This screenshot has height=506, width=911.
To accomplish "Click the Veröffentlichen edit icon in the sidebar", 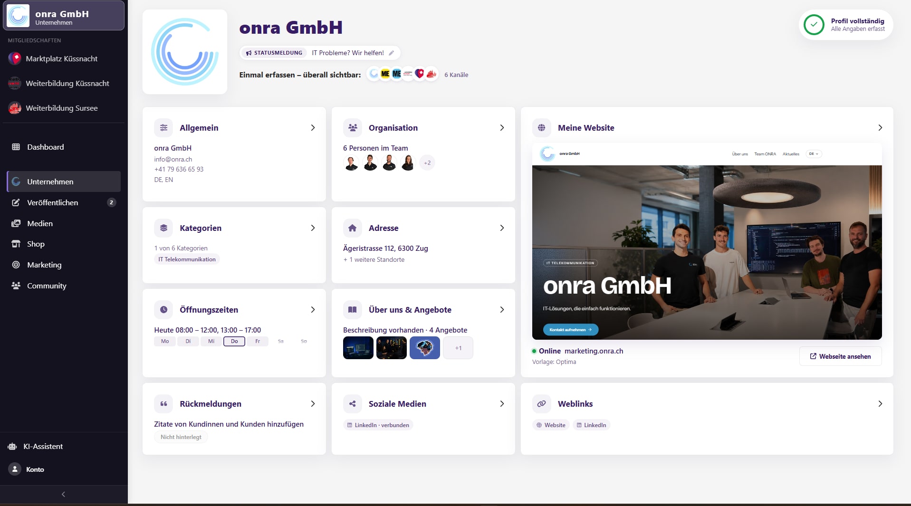I will point(16,202).
